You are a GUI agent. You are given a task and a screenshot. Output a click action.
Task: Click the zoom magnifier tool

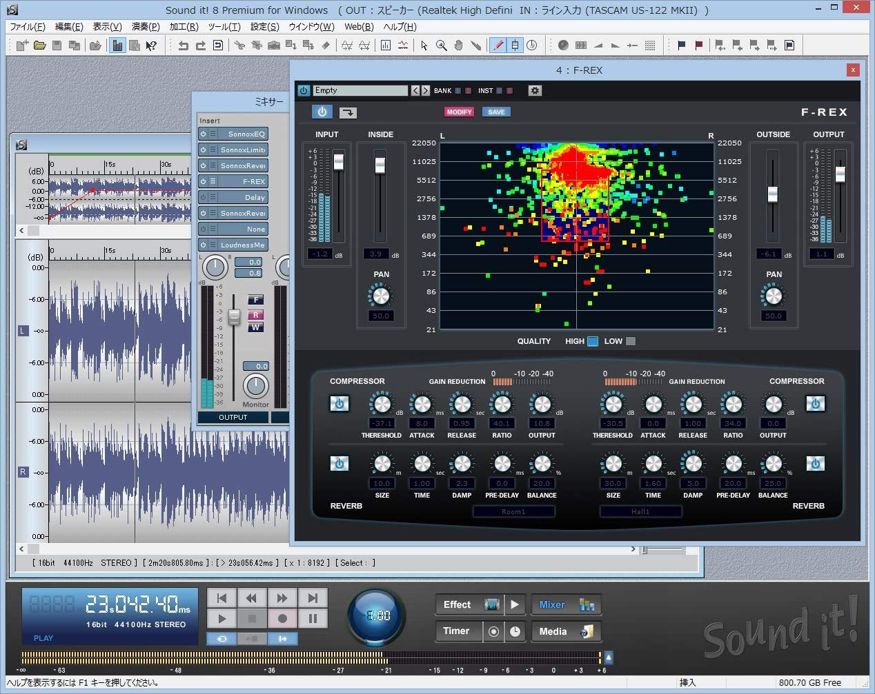pyautogui.click(x=442, y=45)
